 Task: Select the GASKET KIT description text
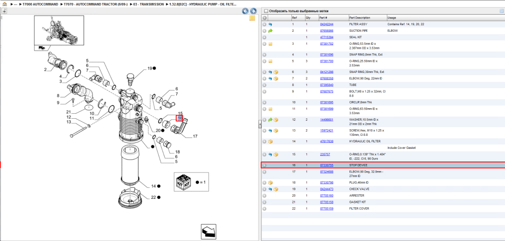tap(357, 202)
